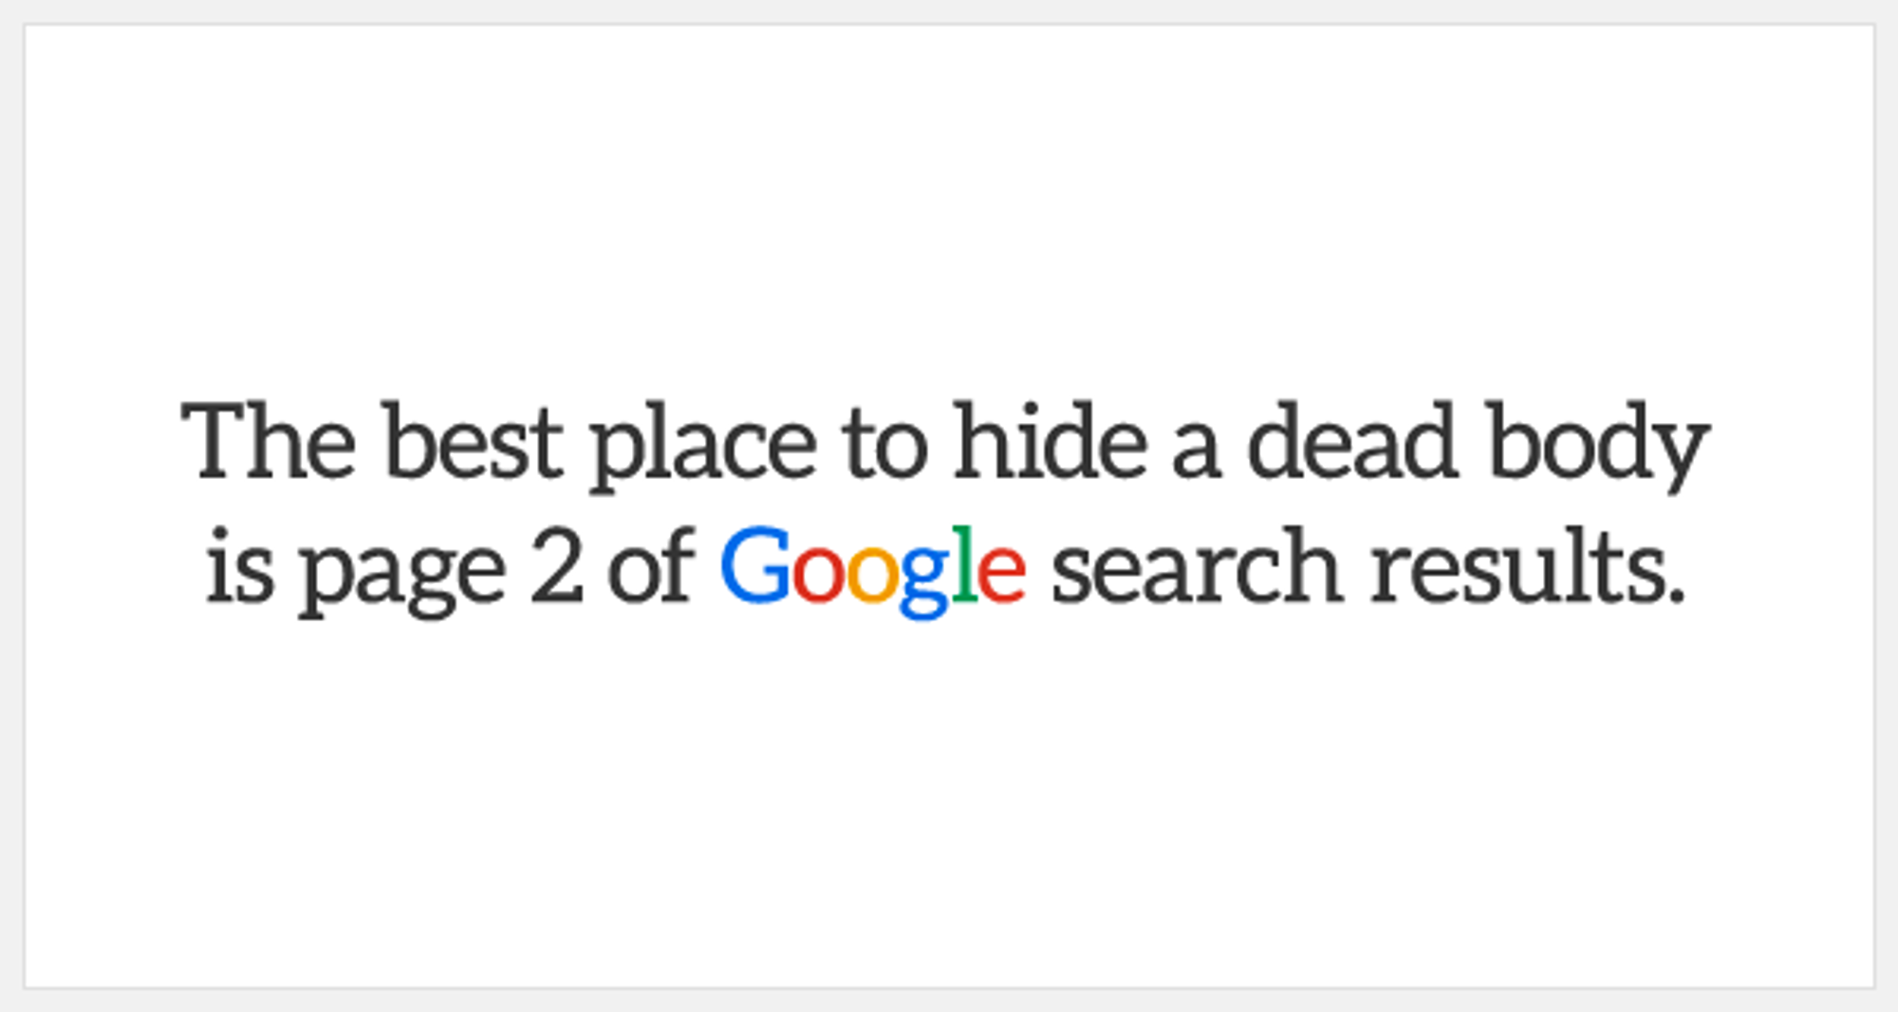The width and height of the screenshot is (1898, 1012).
Task: Click the blue capital "G" of Google
Action: coord(755,564)
